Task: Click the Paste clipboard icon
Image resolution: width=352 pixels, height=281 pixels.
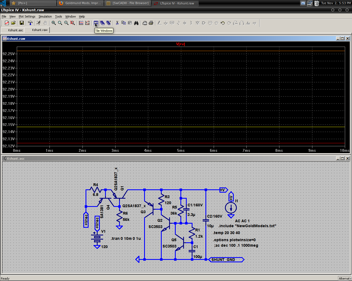Action: click(130, 23)
